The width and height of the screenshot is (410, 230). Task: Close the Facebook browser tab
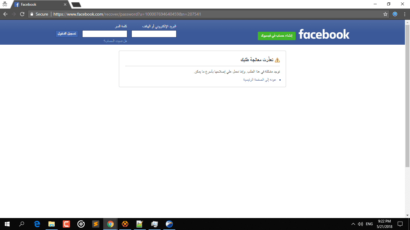pyautogui.click(x=65, y=4)
